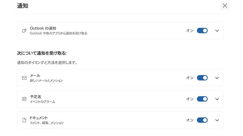
Task: Click the ドキュメント row label
Action: point(39,118)
